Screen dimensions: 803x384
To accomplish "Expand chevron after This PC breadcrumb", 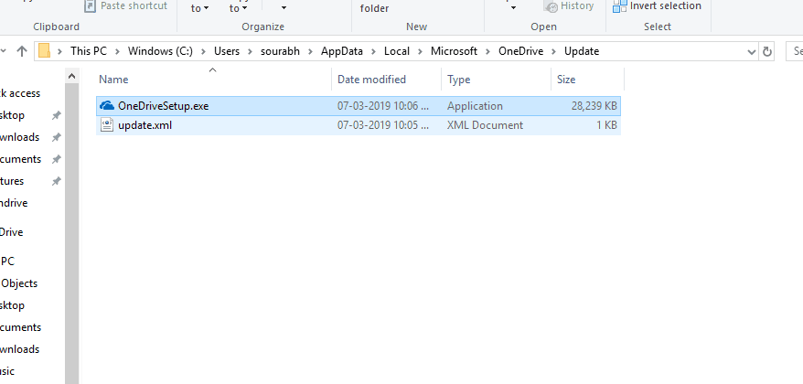I will click(x=117, y=51).
